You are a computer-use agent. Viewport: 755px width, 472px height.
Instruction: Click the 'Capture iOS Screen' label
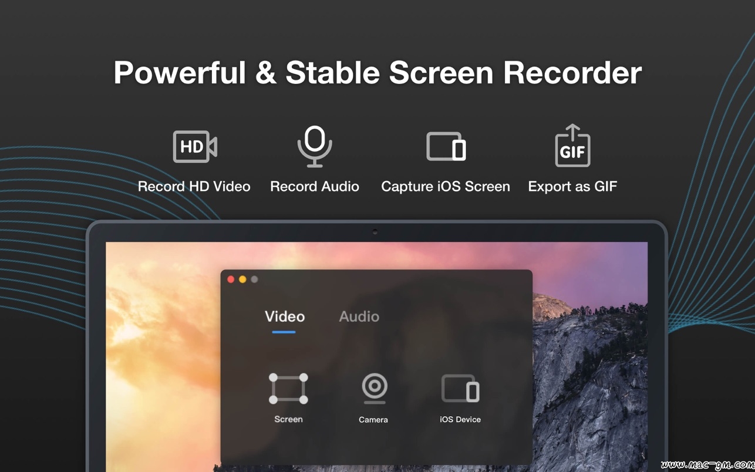pos(446,187)
